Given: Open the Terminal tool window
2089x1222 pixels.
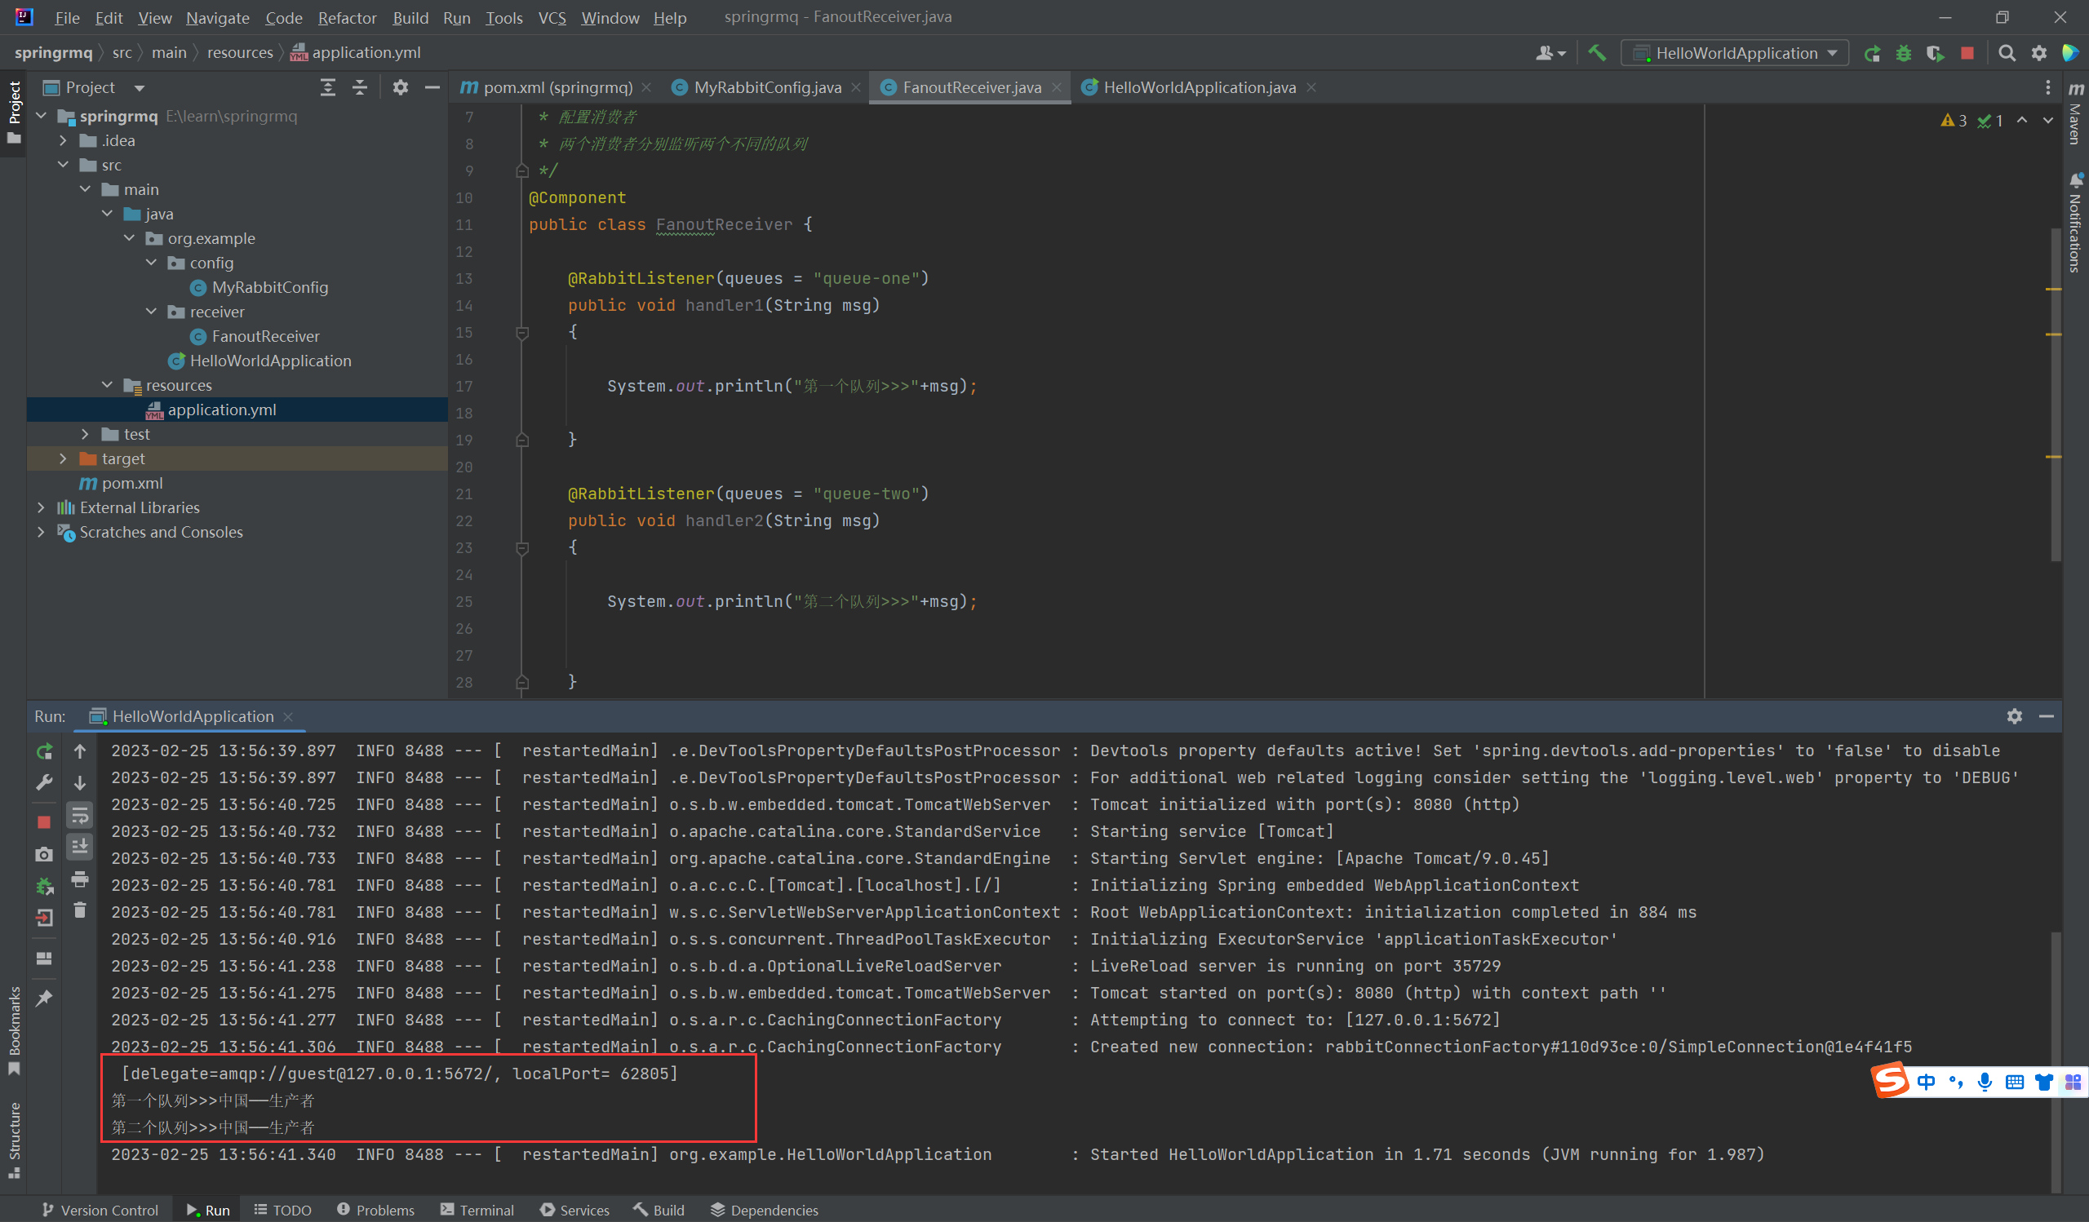Looking at the screenshot, I should click(477, 1210).
